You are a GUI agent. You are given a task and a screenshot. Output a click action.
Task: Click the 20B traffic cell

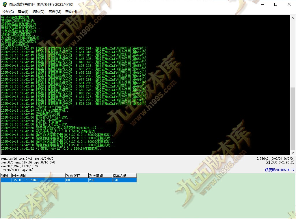[x=100, y=180]
